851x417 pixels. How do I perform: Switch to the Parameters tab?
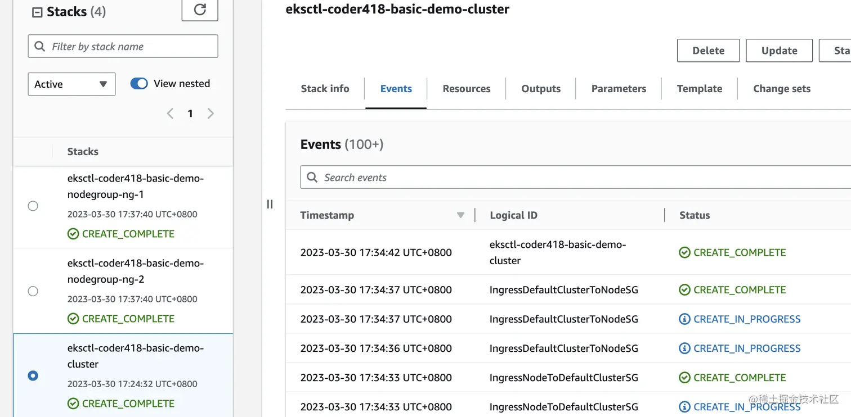pyautogui.click(x=619, y=89)
